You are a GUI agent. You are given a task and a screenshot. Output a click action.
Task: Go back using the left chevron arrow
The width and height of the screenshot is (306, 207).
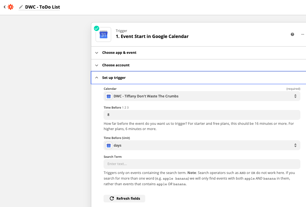(x=5, y=7)
